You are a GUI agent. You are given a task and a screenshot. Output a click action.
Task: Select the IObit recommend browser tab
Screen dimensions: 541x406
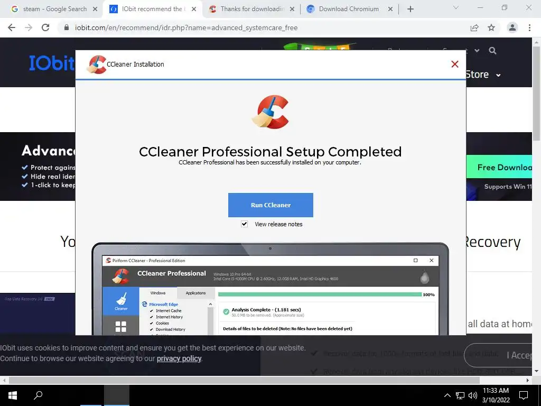tap(152, 9)
